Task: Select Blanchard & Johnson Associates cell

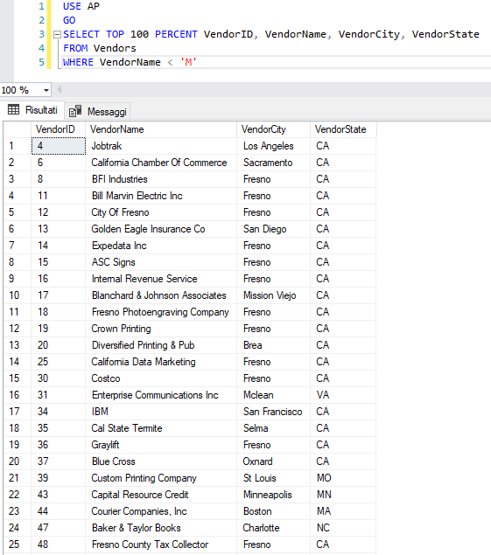Action: point(161,295)
